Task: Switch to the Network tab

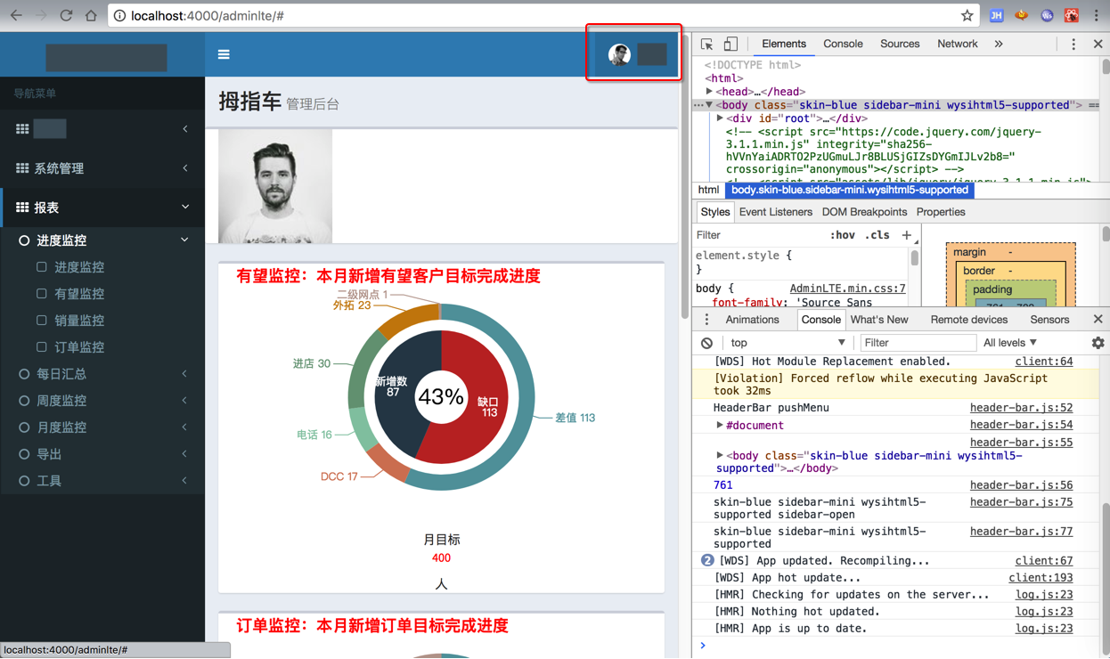Action: [x=957, y=44]
